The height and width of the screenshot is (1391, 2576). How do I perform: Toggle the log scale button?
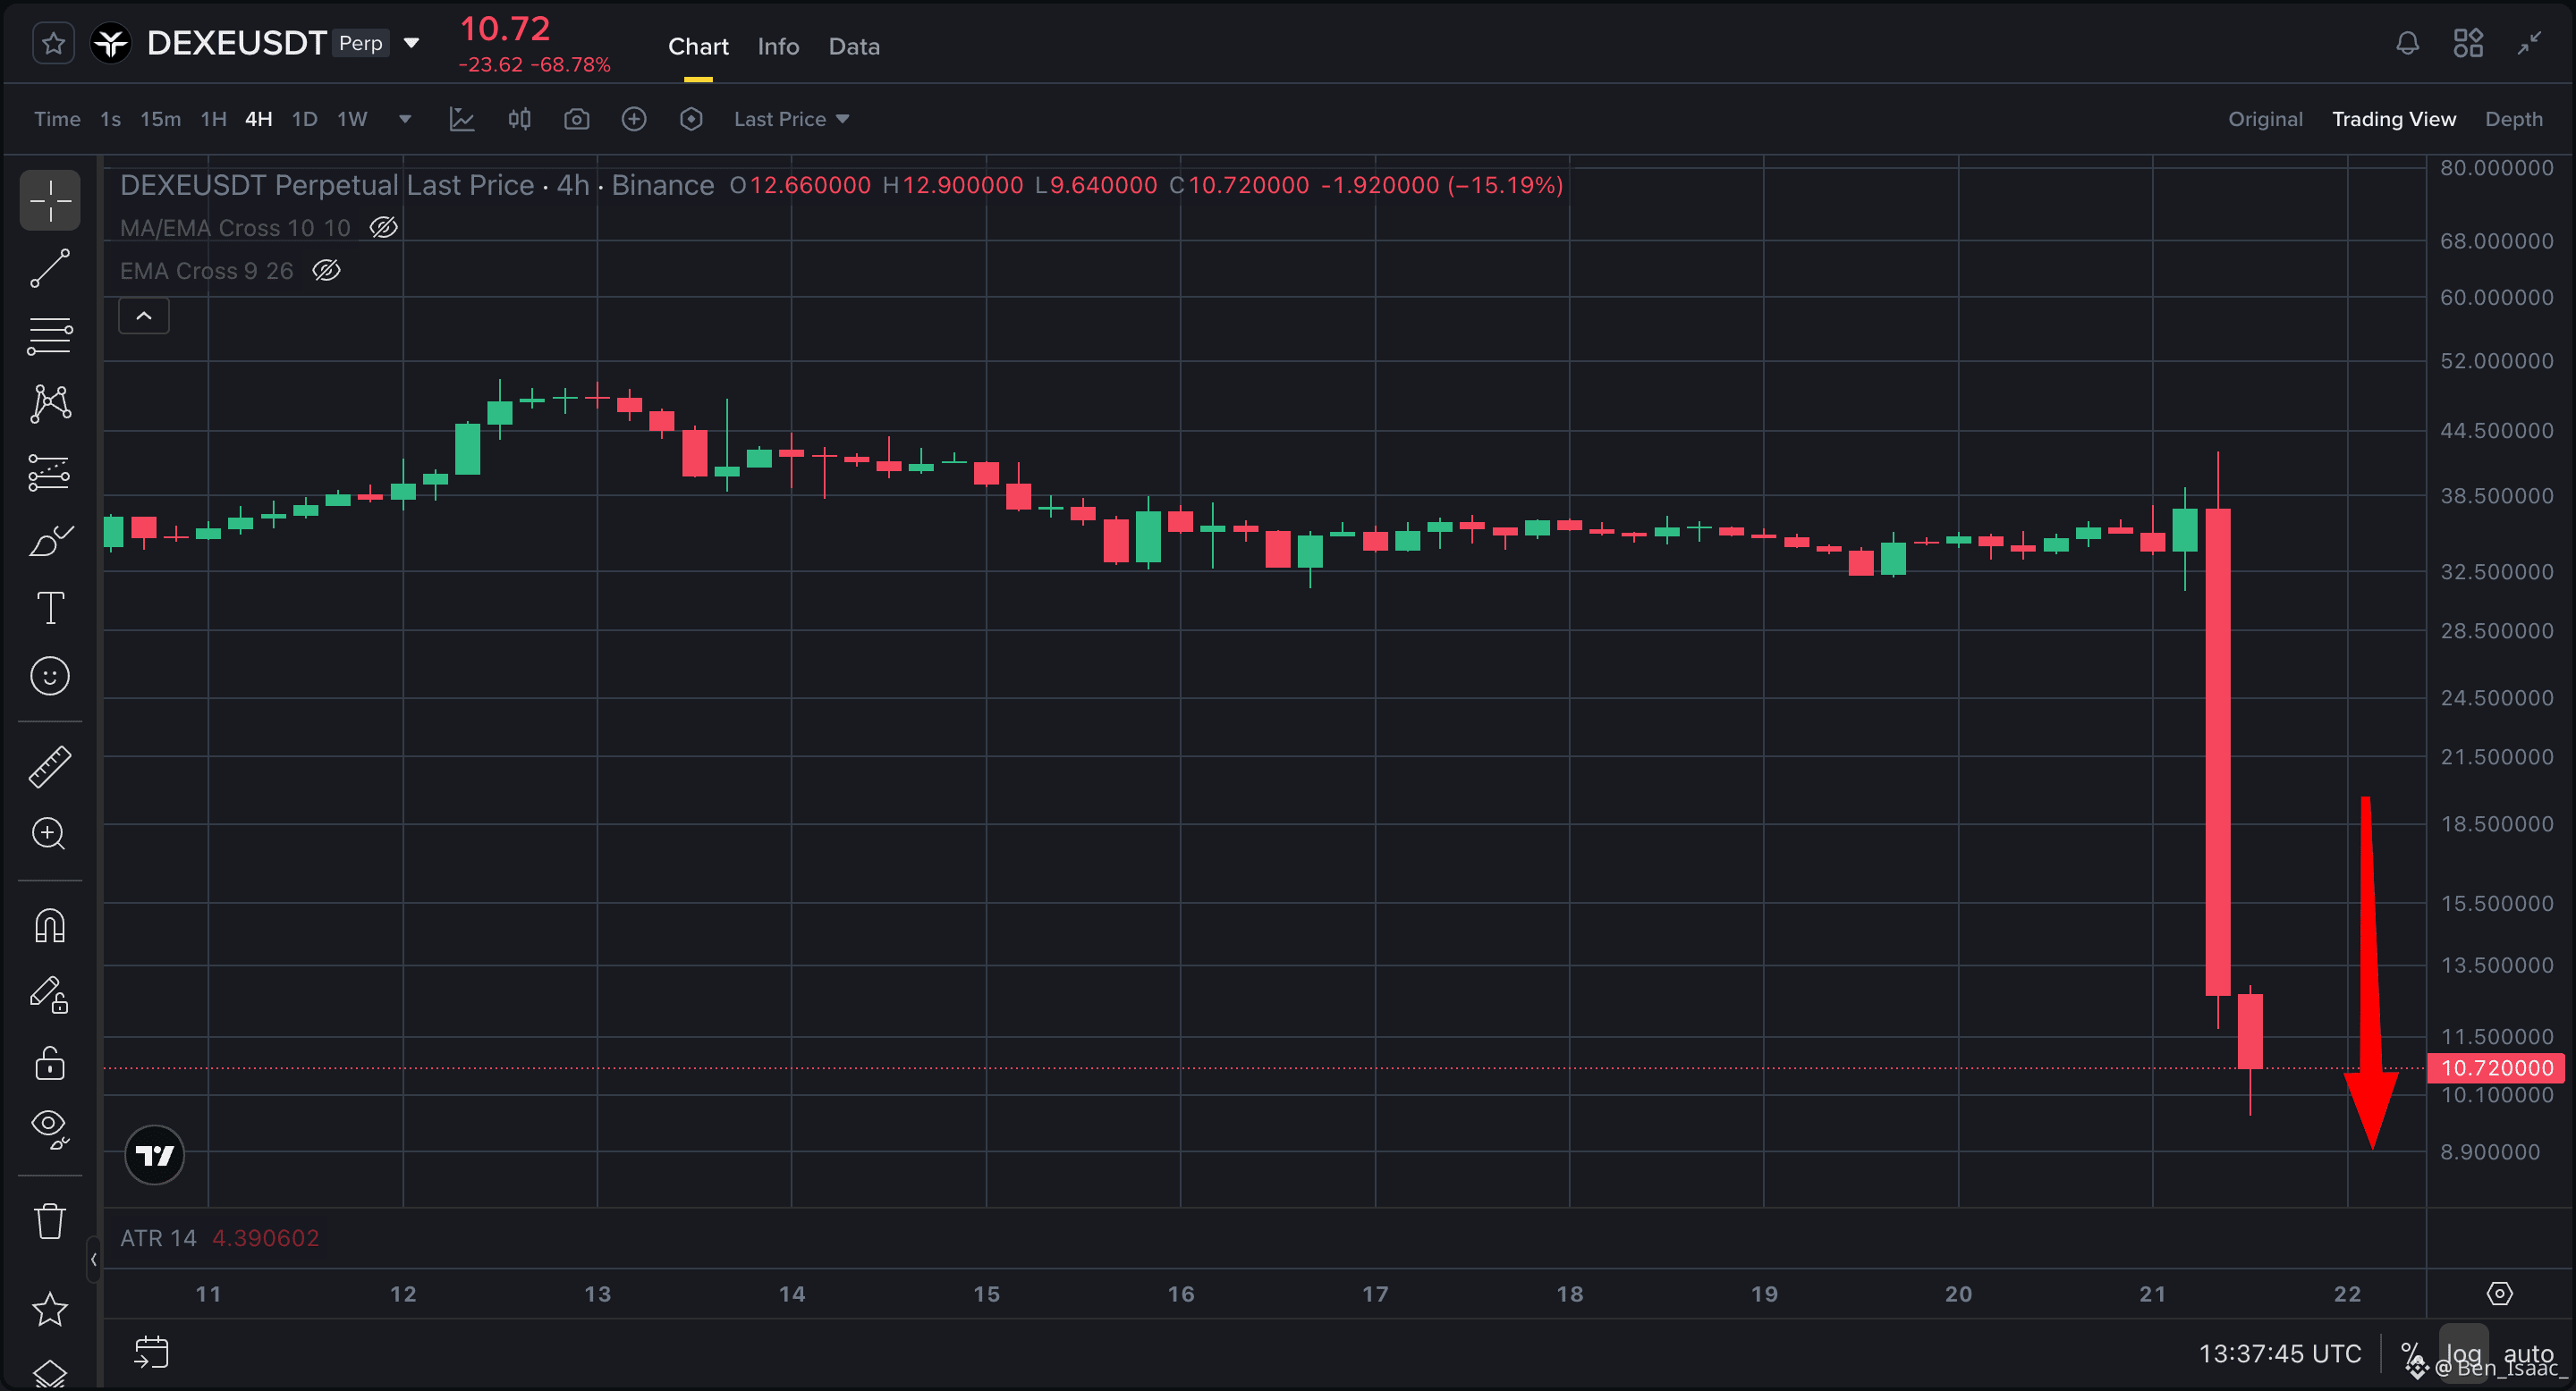click(x=2464, y=1354)
